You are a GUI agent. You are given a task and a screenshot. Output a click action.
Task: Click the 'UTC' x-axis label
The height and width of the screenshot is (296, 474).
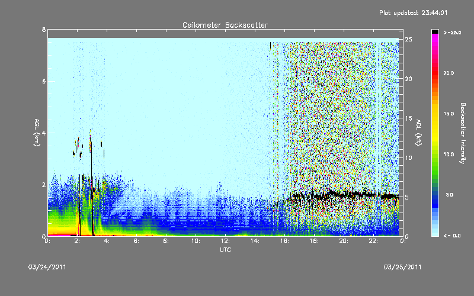(225, 249)
